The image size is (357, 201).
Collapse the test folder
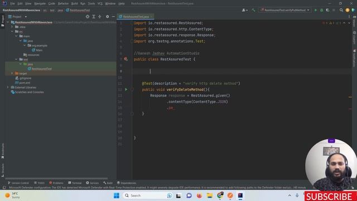tap(16, 60)
